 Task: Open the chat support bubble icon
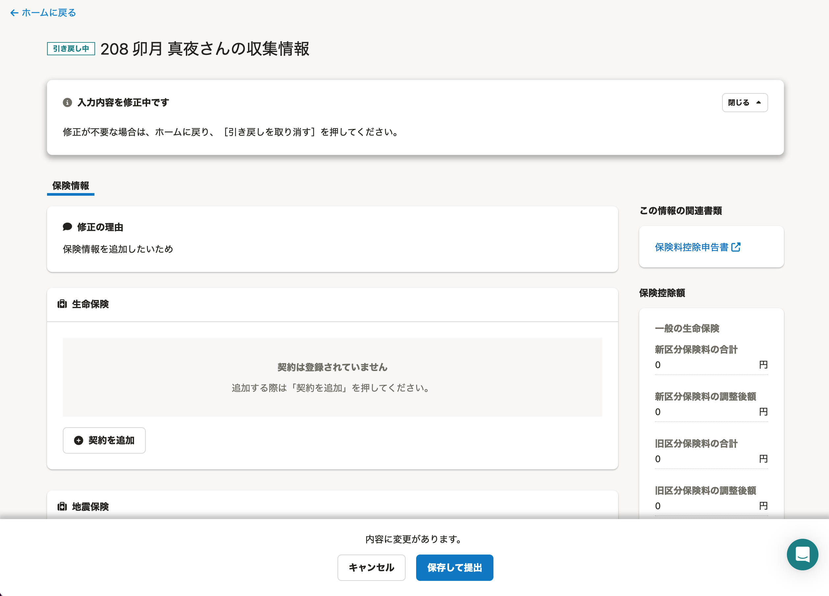[802, 554]
